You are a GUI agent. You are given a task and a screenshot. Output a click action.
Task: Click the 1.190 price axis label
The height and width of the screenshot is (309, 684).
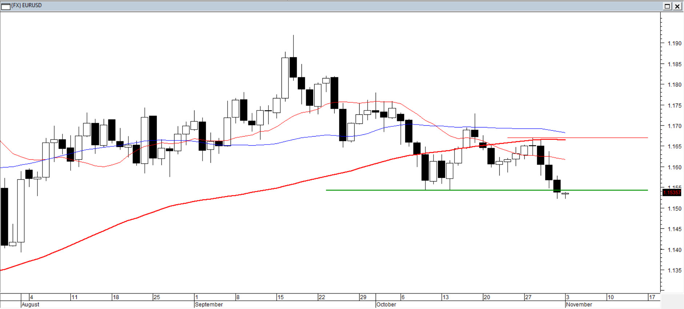click(674, 43)
